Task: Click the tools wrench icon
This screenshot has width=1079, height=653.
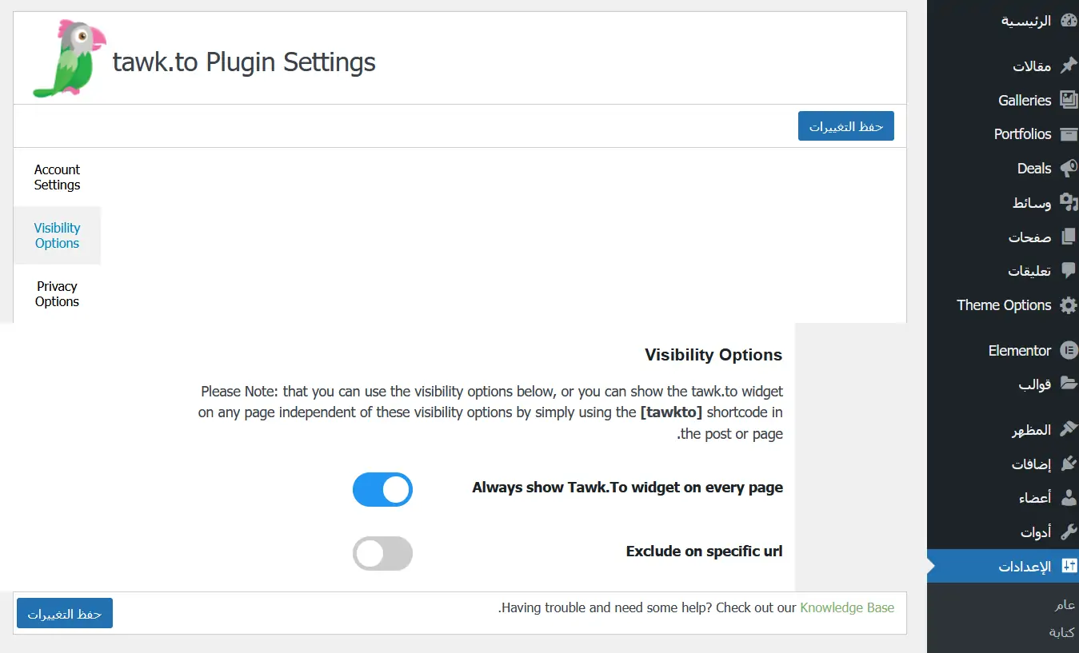Action: (1069, 532)
